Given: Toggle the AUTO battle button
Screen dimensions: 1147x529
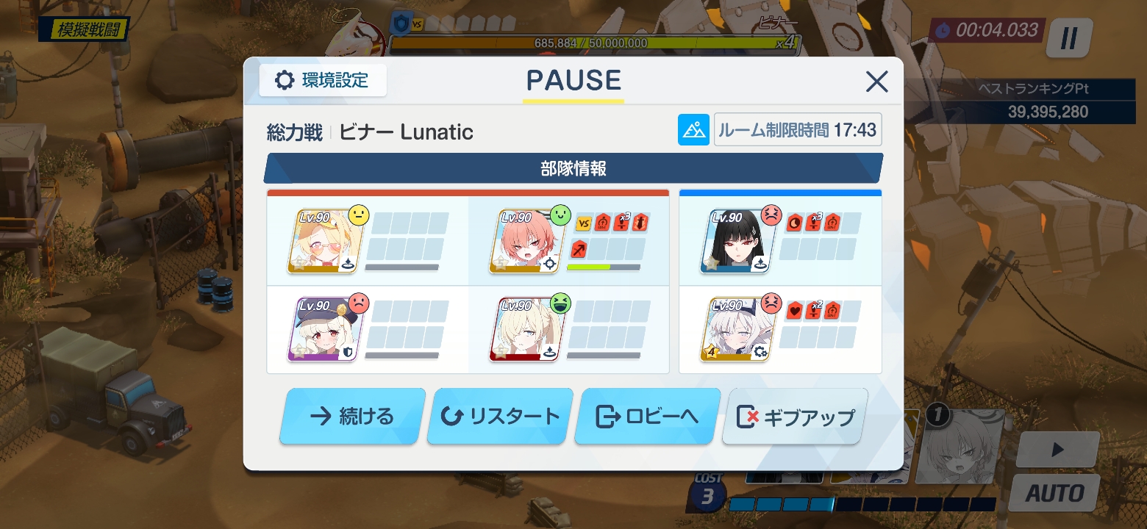Looking at the screenshot, I should tap(1054, 492).
